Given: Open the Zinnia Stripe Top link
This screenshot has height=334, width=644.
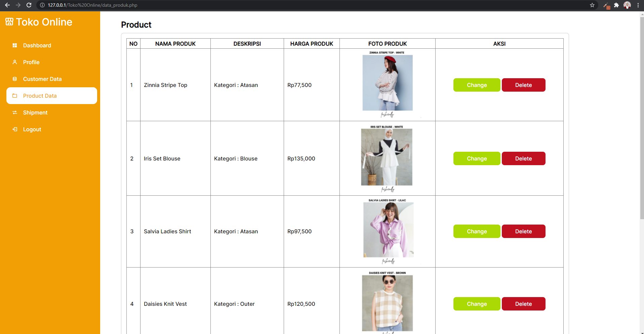Looking at the screenshot, I should click(165, 85).
